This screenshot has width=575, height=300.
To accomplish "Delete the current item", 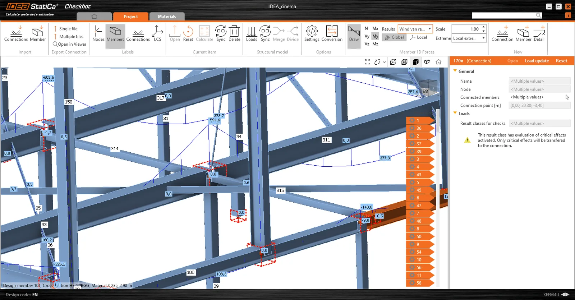I will point(234,33).
